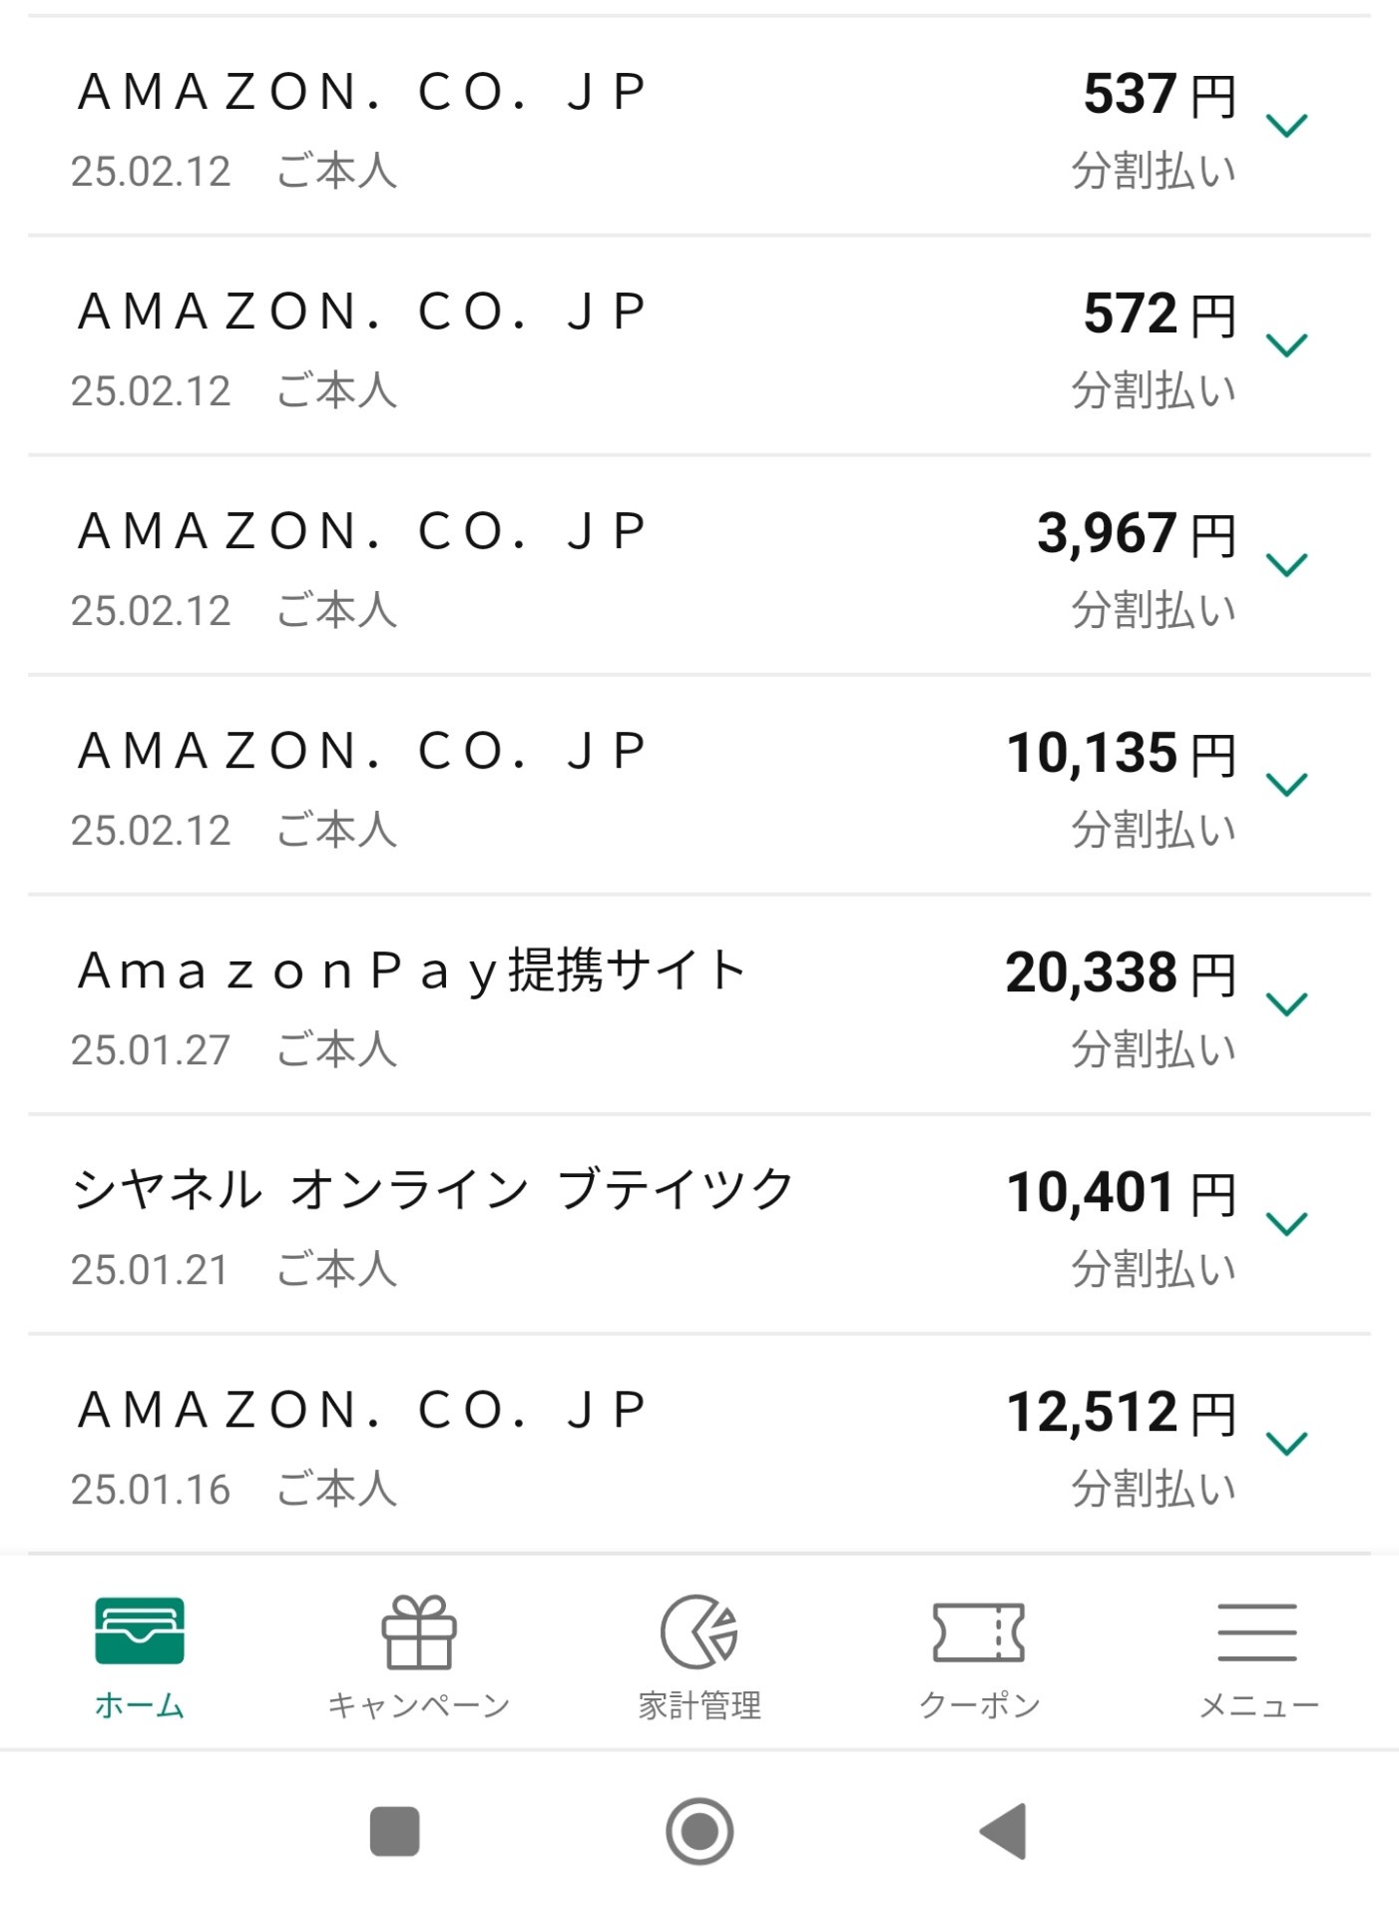Expand the 12,512円 Amazon transaction
Image resolution: width=1399 pixels, height=1917 pixels.
pos(1286,1444)
